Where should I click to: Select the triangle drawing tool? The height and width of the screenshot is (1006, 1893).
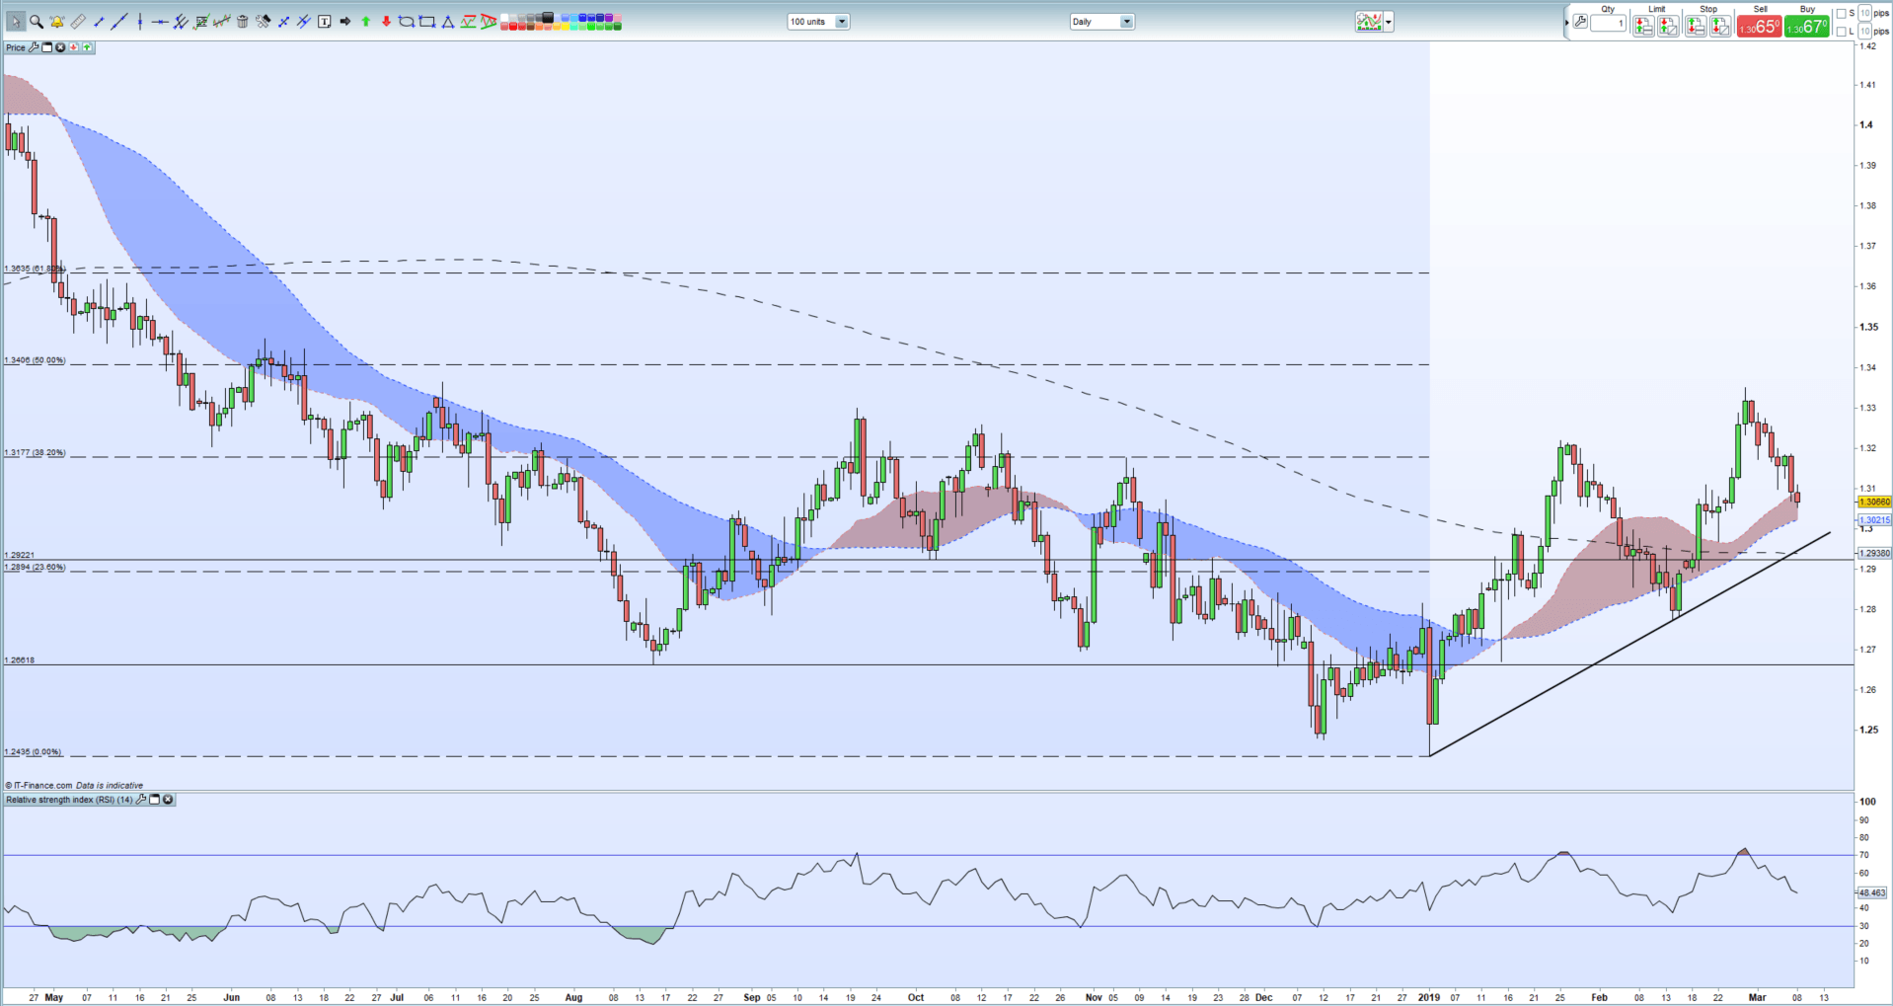click(447, 22)
